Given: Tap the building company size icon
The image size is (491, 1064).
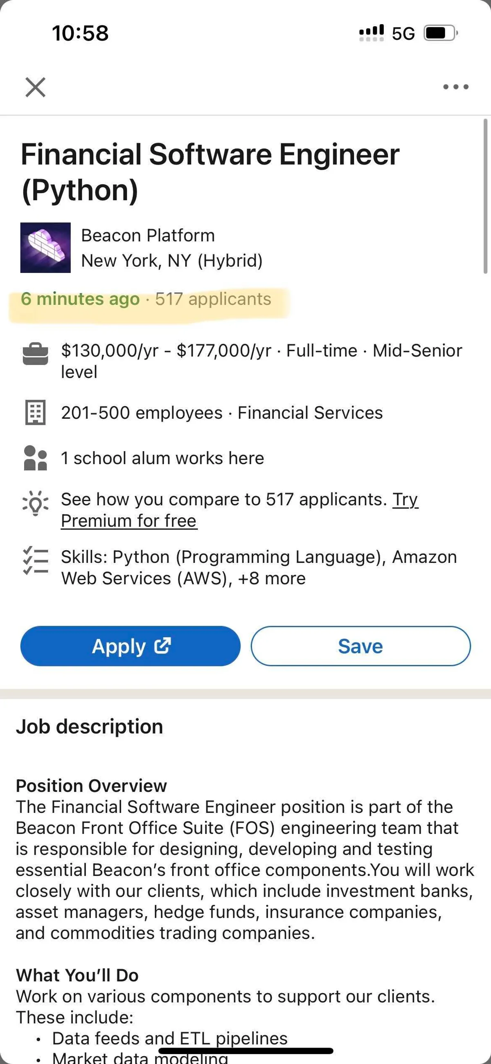Looking at the screenshot, I should coord(36,412).
